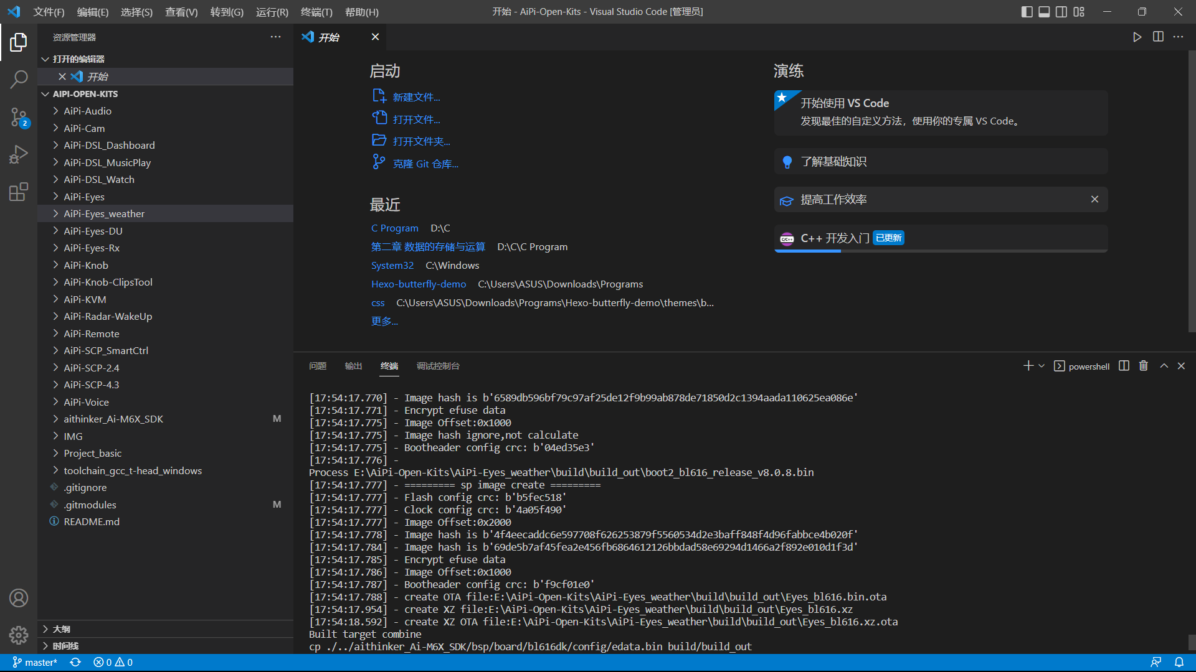Switch to the 问题 panel tab
The height and width of the screenshot is (672, 1196).
click(318, 366)
